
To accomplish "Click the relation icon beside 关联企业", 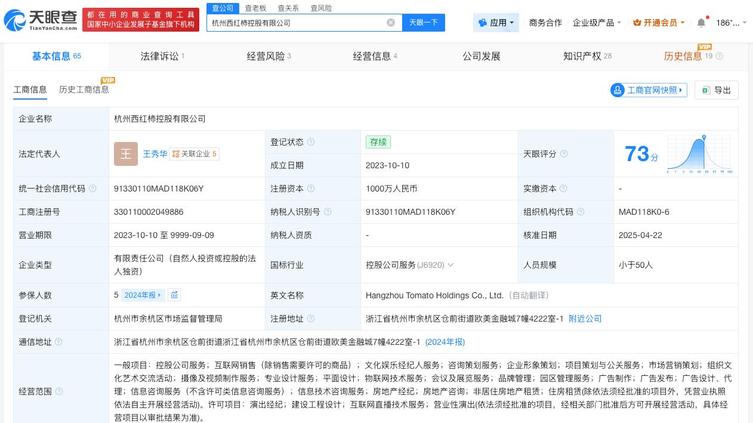I will [x=176, y=154].
